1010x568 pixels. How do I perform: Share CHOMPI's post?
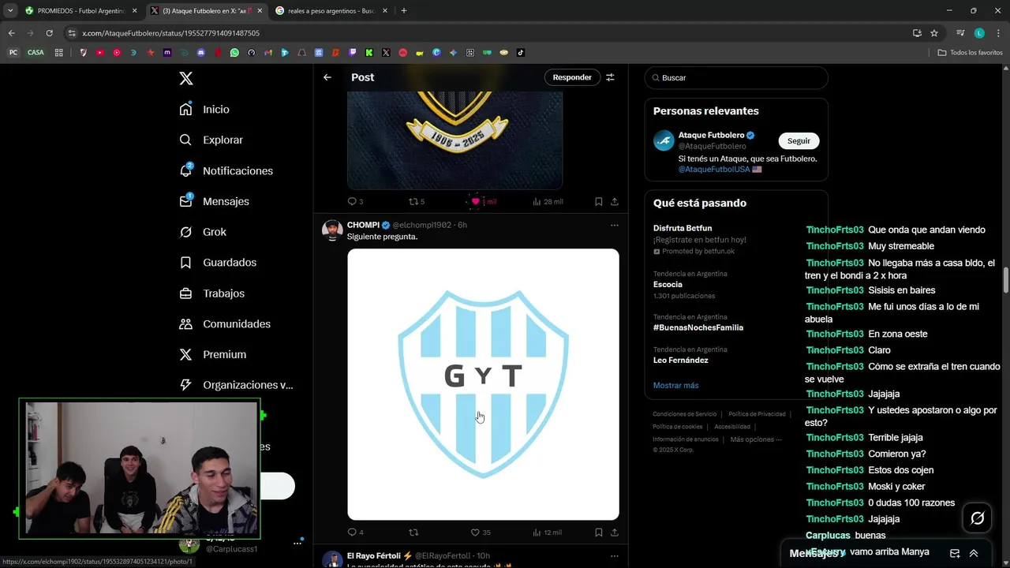pyautogui.click(x=615, y=532)
